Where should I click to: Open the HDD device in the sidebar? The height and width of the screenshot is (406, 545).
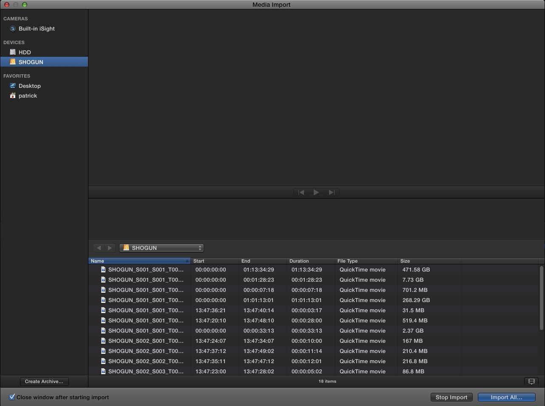click(x=25, y=52)
